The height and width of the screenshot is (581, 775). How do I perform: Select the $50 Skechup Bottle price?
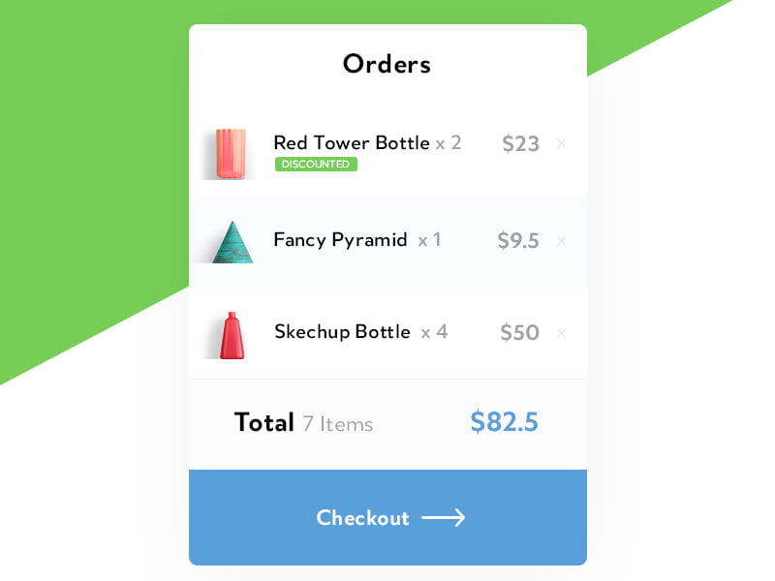[x=520, y=333]
